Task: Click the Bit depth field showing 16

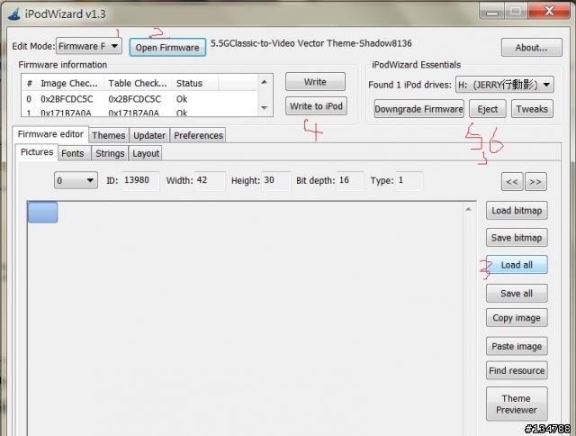Action: pos(350,180)
